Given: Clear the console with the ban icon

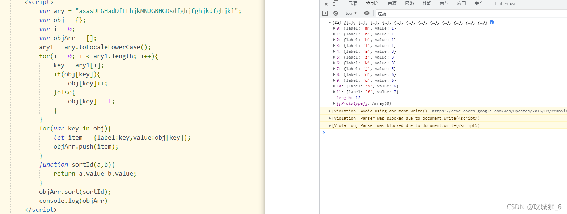Looking at the screenshot, I should point(335,13).
